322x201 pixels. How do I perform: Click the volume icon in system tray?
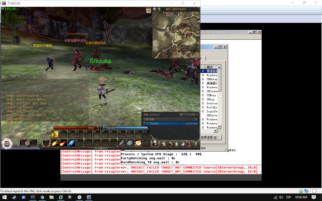coord(281,197)
